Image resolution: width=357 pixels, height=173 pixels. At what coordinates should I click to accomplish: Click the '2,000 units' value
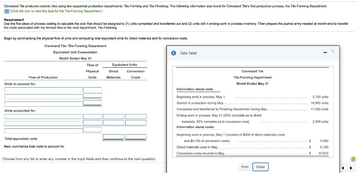pos(320,122)
